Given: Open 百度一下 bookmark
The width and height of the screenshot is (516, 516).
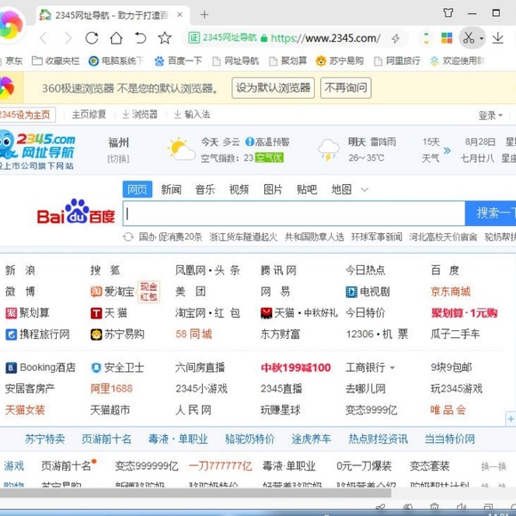Looking at the screenshot, I should coord(178,60).
